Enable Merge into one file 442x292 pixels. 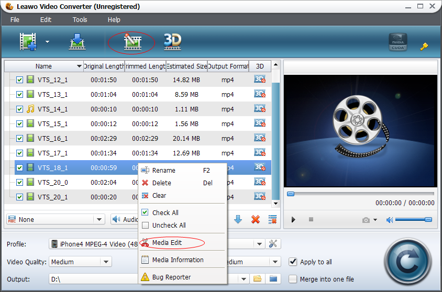(x=293, y=279)
